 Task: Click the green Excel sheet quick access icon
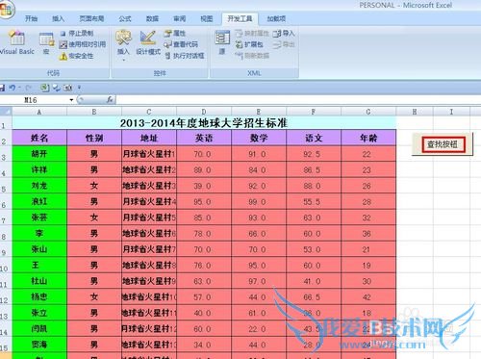pos(44,88)
